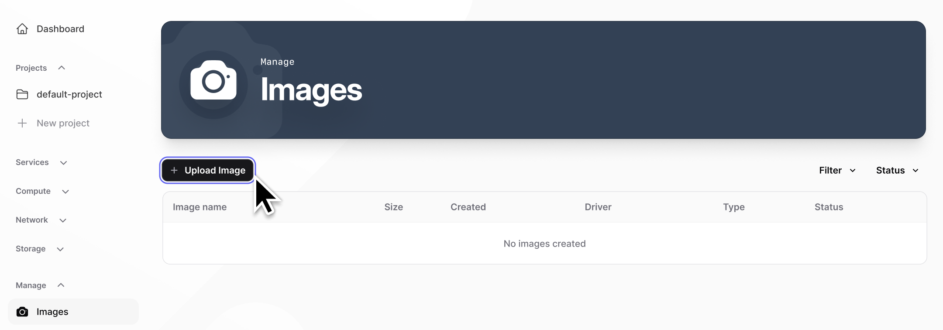Collapse the Projects section chevron
943x330 pixels.
62,68
